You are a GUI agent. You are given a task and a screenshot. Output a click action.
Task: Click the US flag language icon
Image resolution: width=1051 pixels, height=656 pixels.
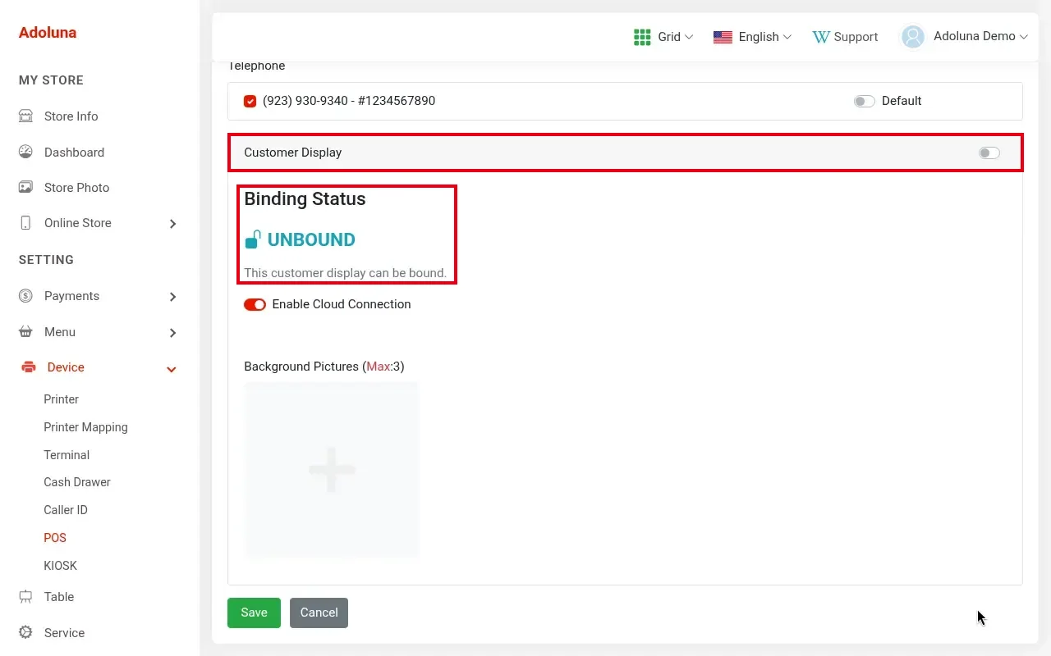(x=723, y=37)
